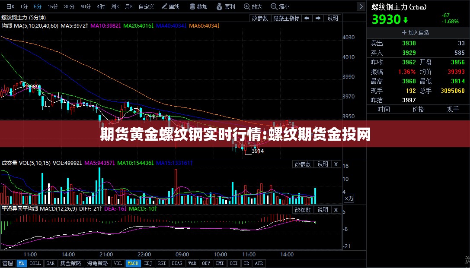Image resolution: width=470 pixels, height=268 pixels.
Task: Switch to 月K monthly chart
Action: 129,6
